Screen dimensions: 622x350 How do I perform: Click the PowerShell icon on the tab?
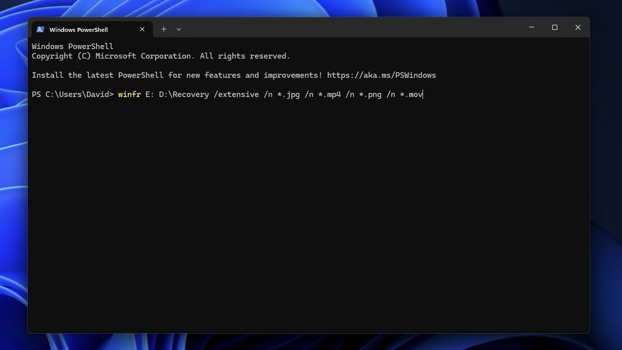[x=40, y=30]
